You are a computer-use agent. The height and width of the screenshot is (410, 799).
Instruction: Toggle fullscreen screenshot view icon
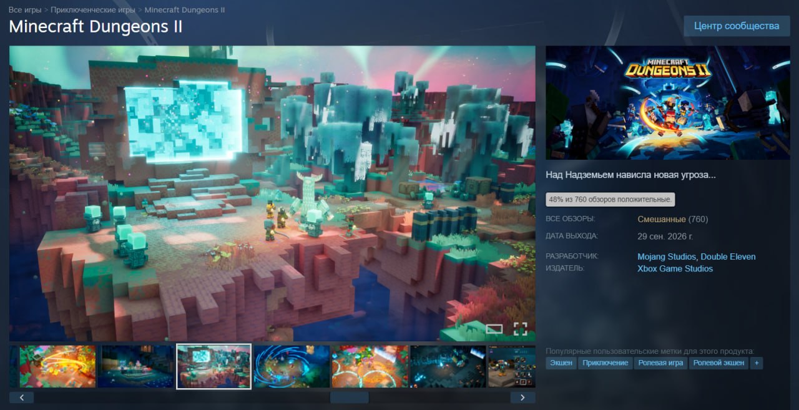(520, 328)
